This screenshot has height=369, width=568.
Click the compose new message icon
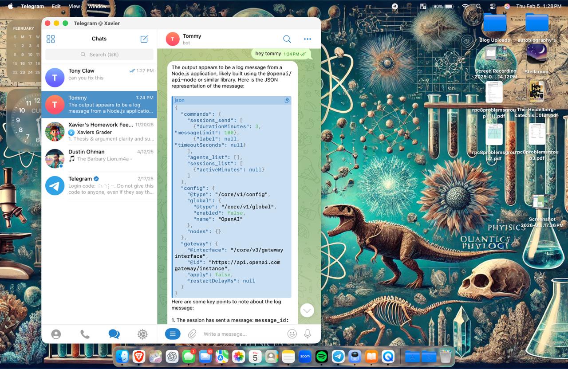click(x=144, y=39)
